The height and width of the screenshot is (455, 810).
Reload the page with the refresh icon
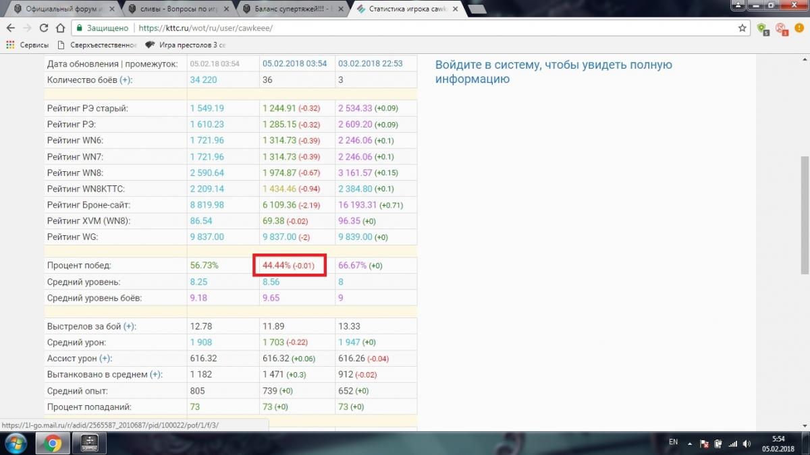[44, 28]
